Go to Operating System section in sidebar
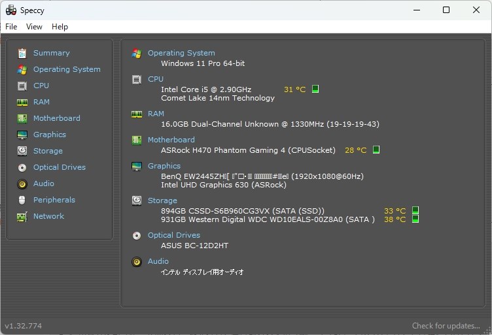Viewport: 492px width, 335px height. 67,69
